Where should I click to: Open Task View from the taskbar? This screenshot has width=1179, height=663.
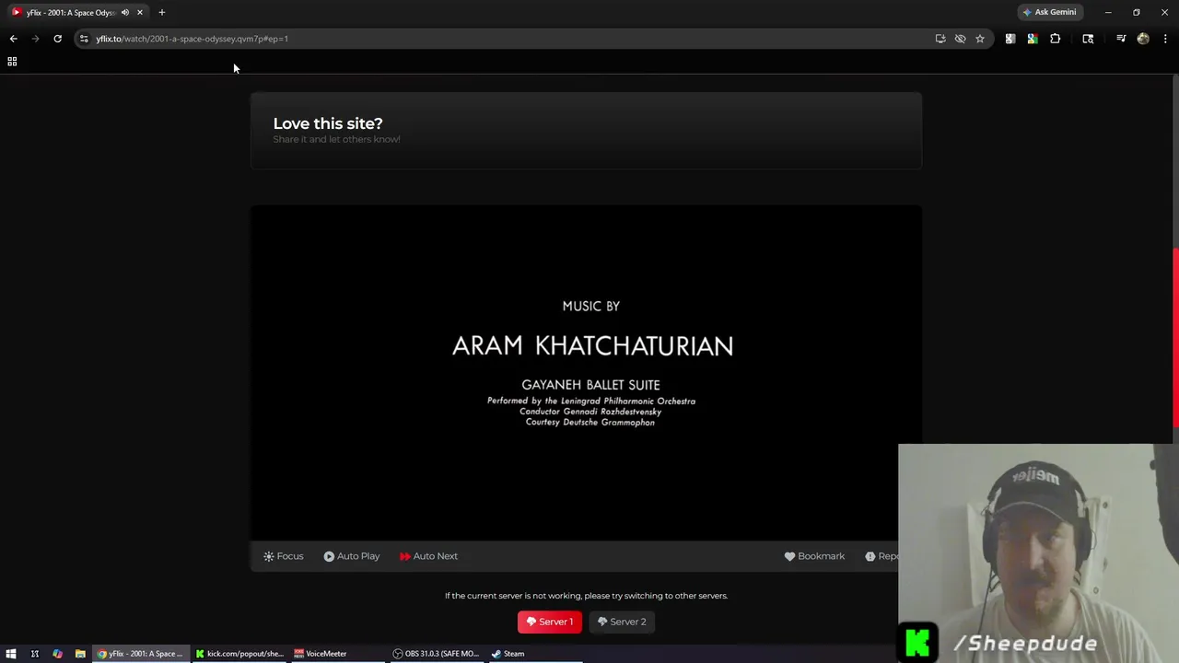pos(35,654)
